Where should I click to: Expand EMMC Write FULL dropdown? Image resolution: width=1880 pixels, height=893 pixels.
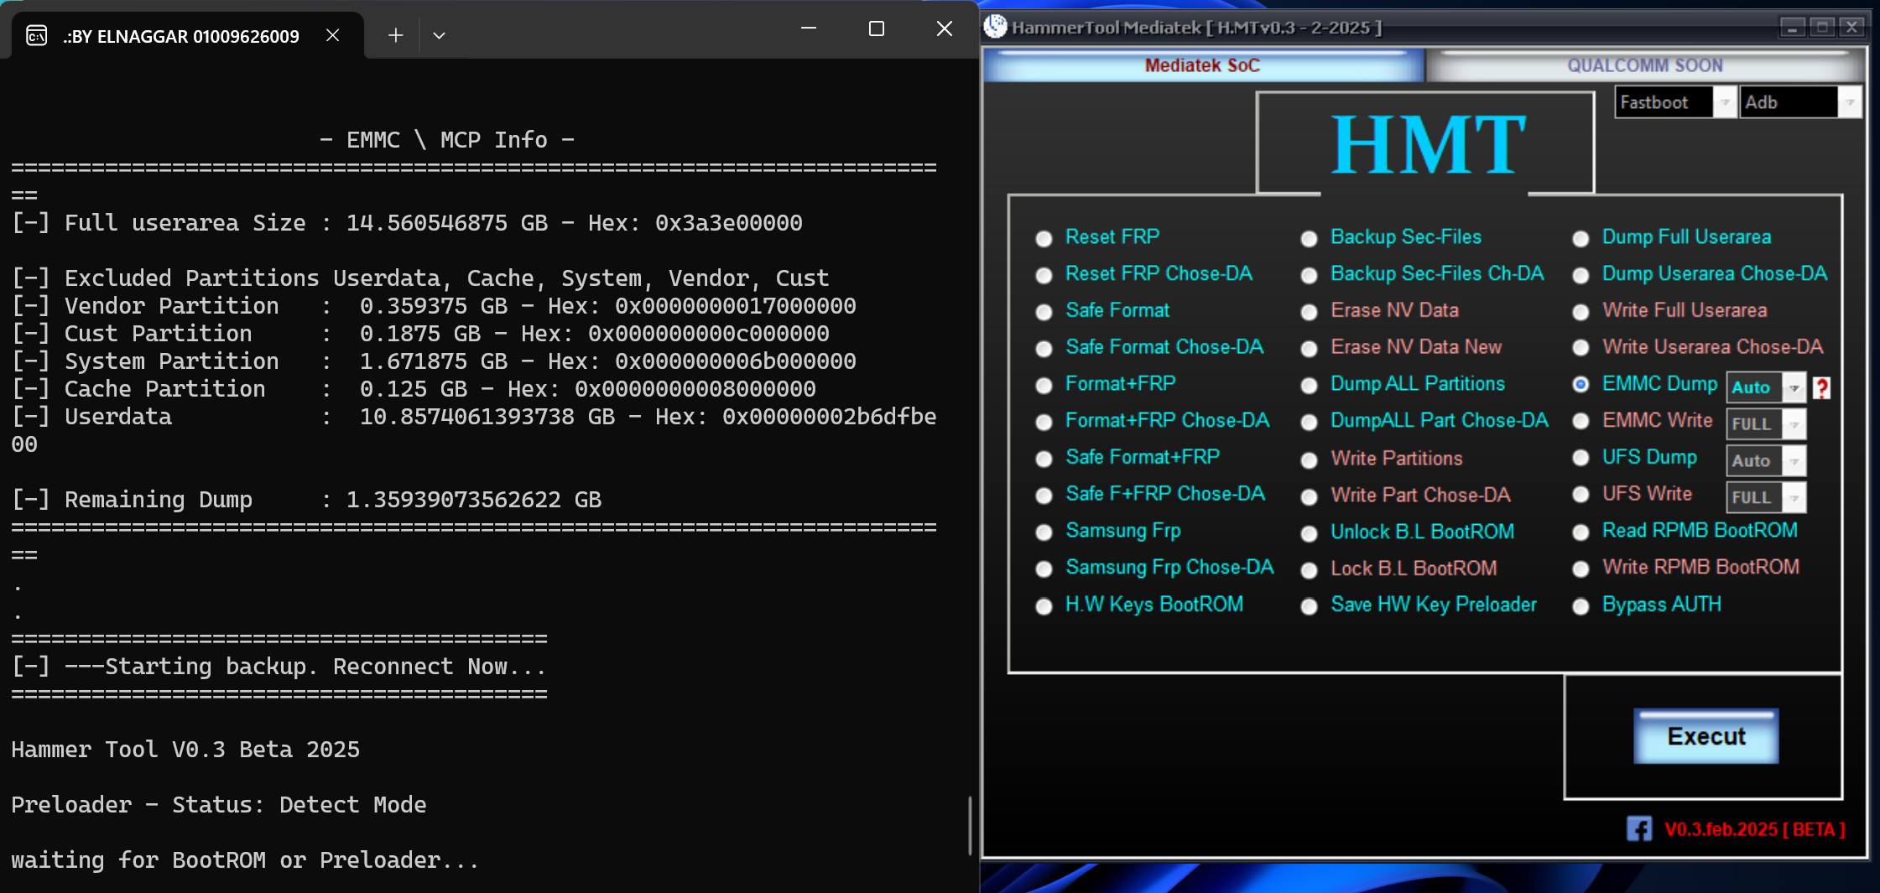click(x=1794, y=424)
